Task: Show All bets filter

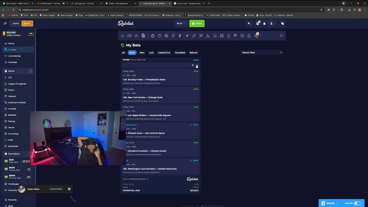Action: coord(123,53)
